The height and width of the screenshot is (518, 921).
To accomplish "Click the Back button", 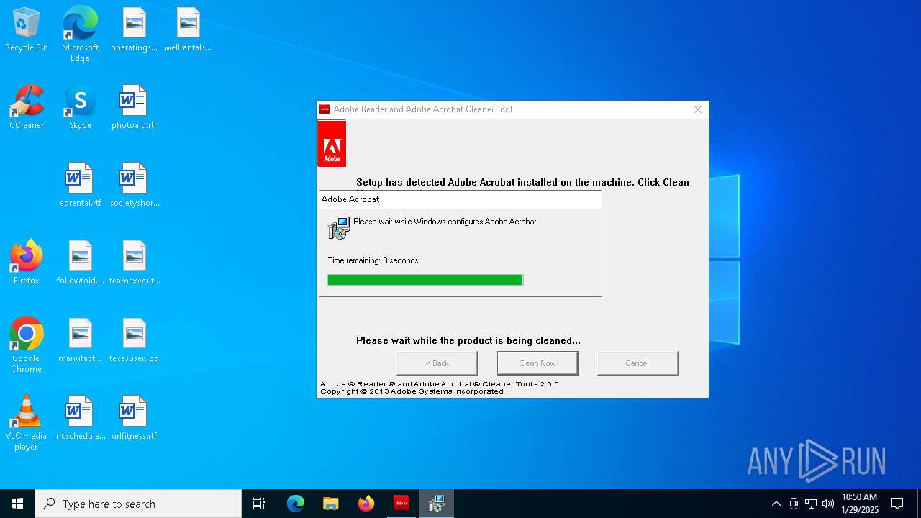I will click(437, 363).
